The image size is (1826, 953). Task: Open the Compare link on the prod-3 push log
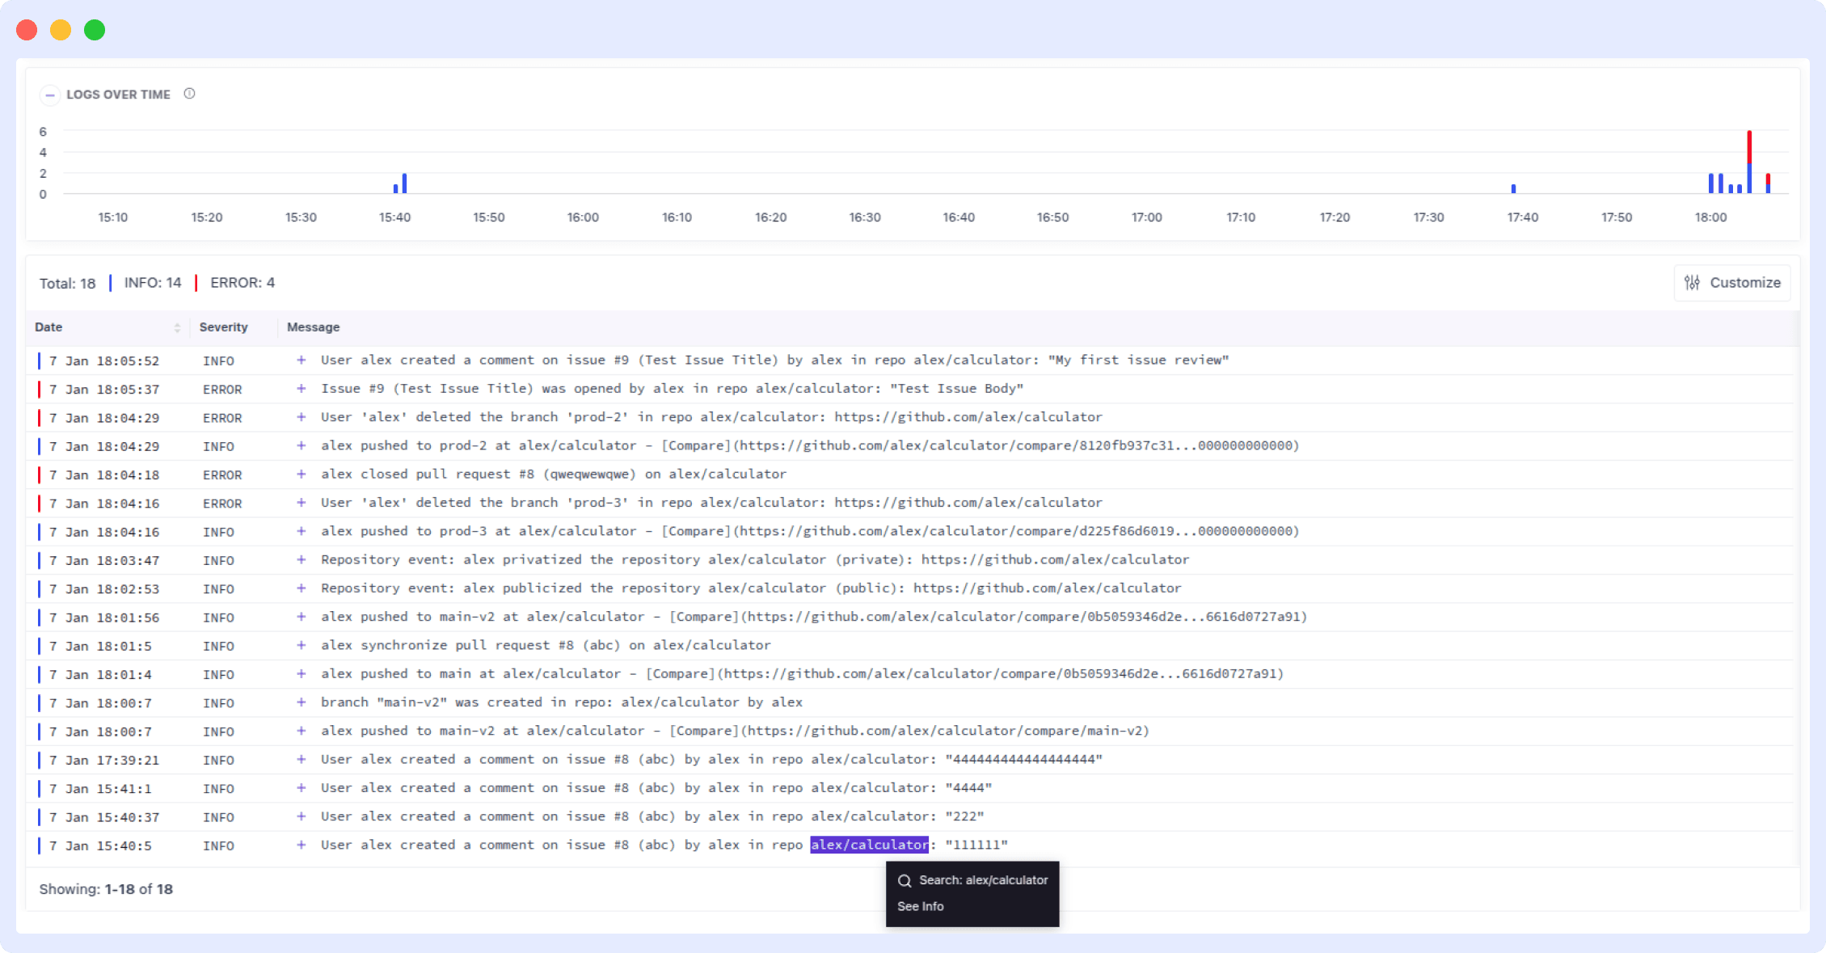693,531
